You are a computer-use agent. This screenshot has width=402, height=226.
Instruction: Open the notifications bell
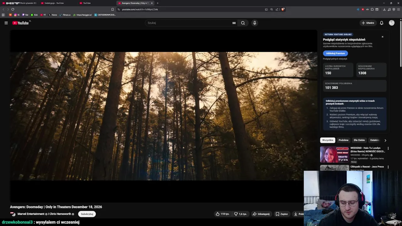pyautogui.click(x=382, y=23)
